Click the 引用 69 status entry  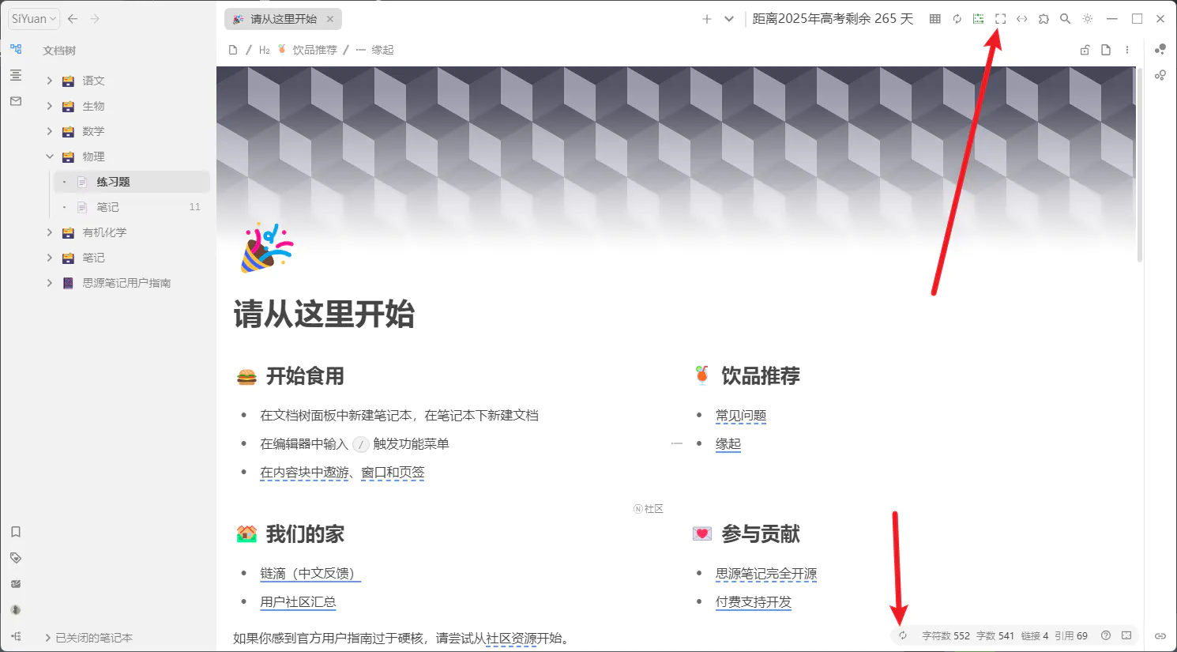pos(1071,635)
